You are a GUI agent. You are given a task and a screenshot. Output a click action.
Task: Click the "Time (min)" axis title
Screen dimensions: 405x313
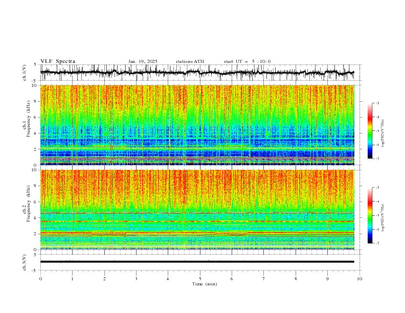click(x=205, y=284)
